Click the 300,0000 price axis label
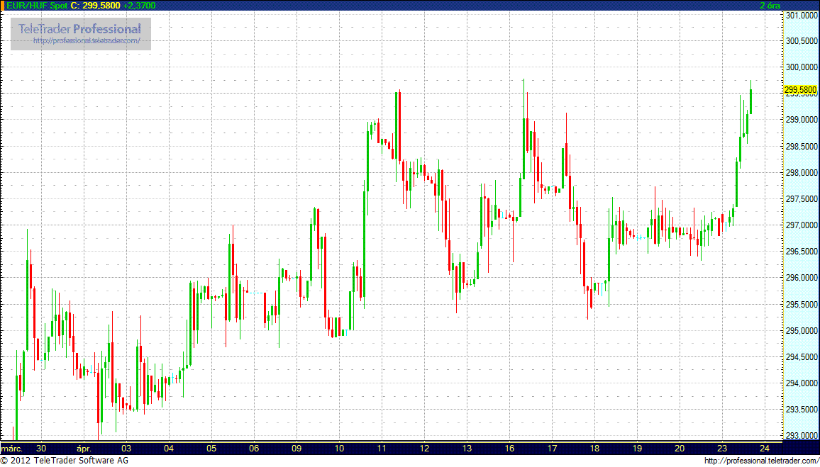The image size is (820, 467). [802, 67]
